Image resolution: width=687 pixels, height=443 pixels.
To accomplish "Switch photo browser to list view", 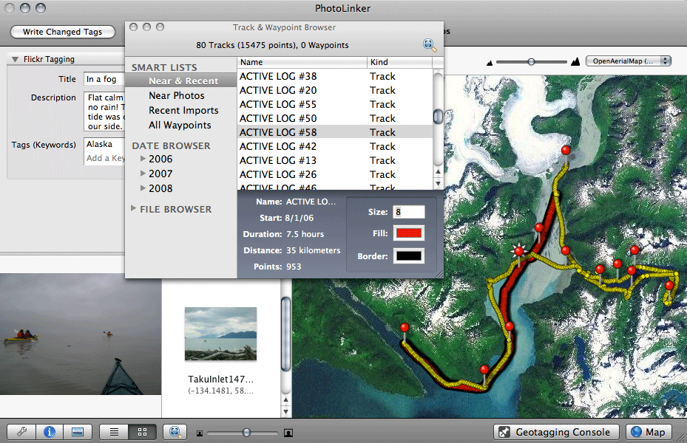I will coord(114,432).
